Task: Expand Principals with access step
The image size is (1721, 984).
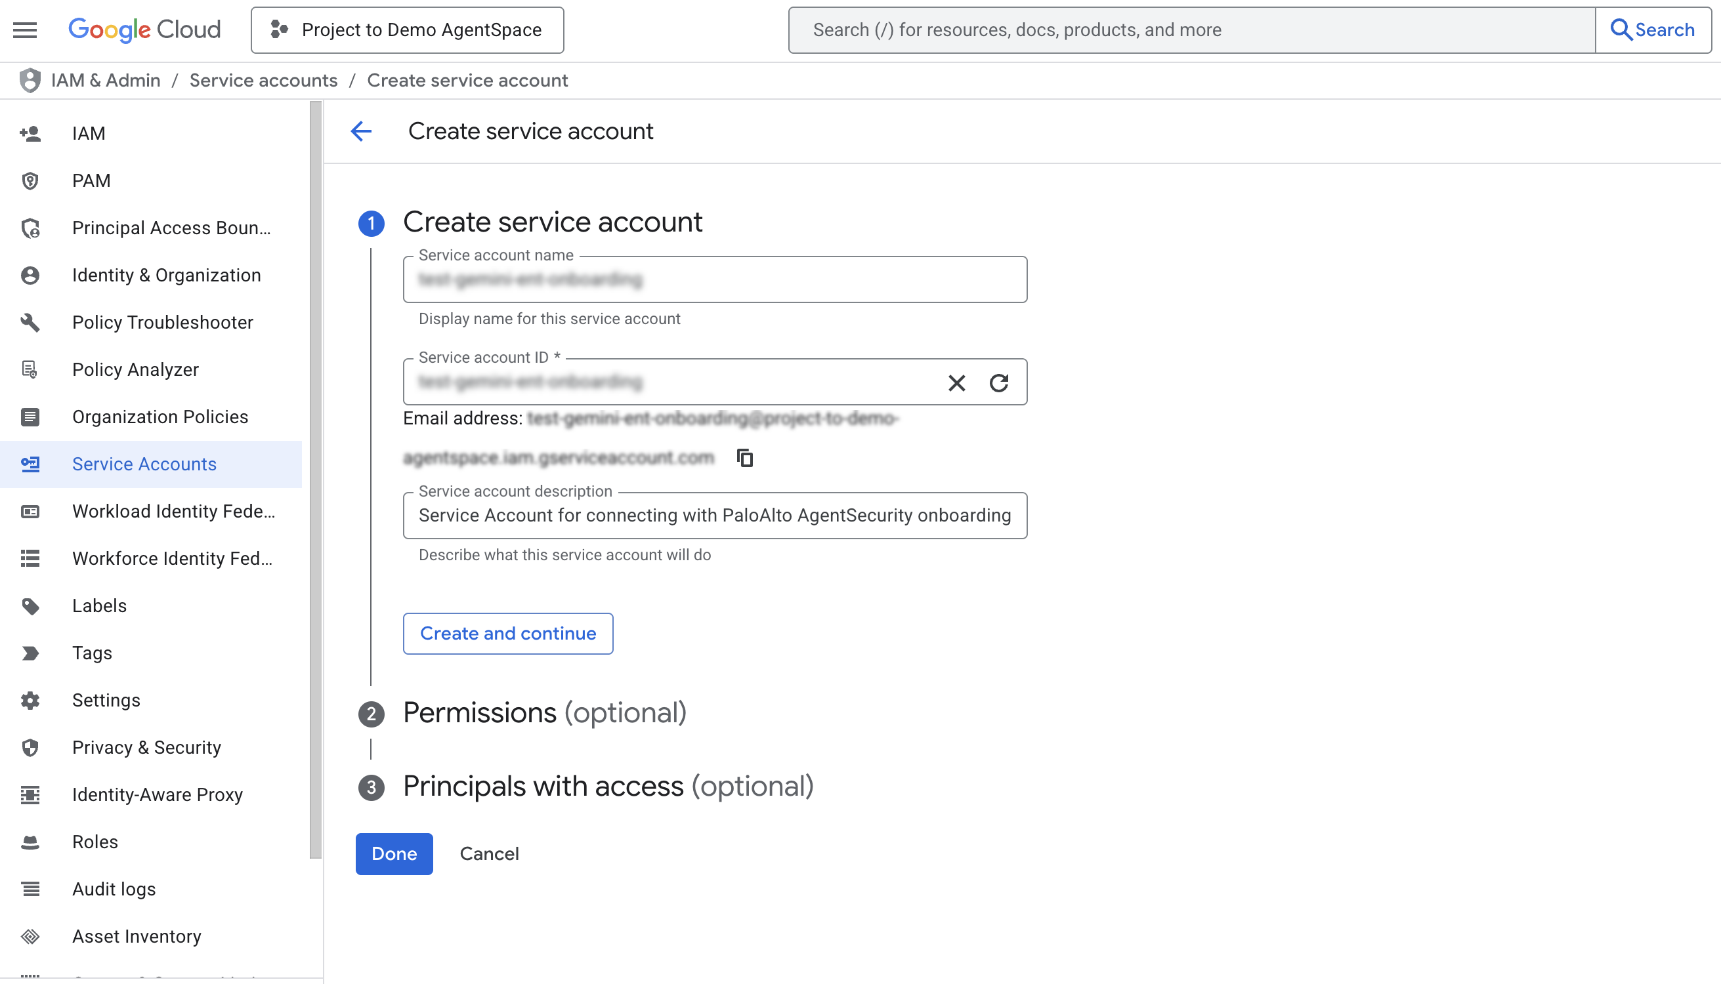Action: 608,787
